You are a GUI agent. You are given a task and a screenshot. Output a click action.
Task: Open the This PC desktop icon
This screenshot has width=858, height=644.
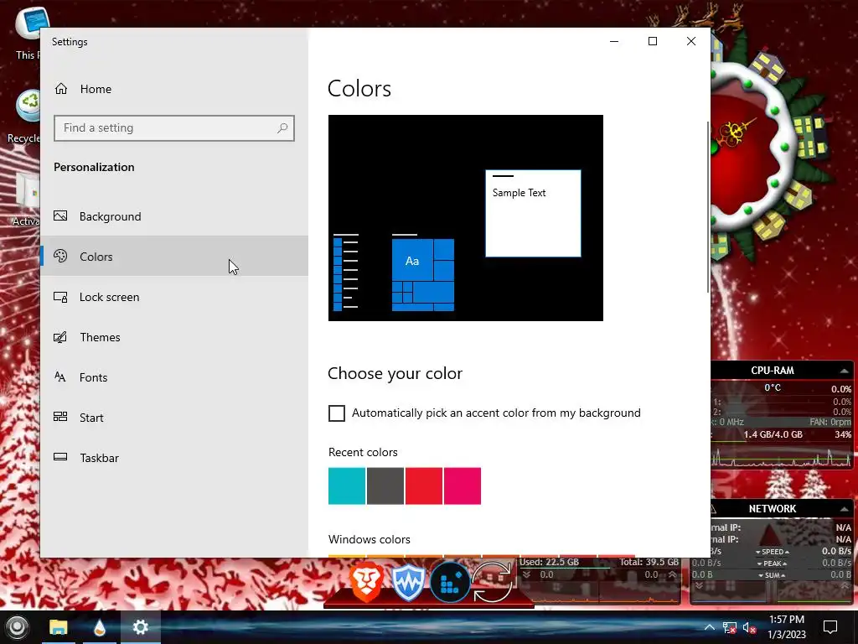pos(28,33)
